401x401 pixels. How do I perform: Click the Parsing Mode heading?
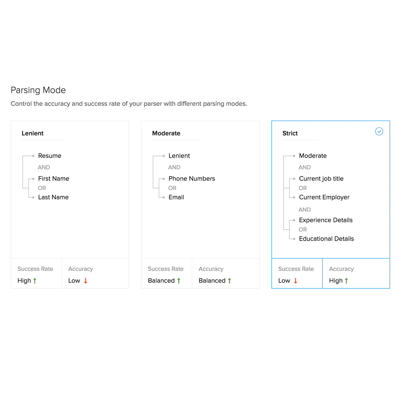point(38,90)
